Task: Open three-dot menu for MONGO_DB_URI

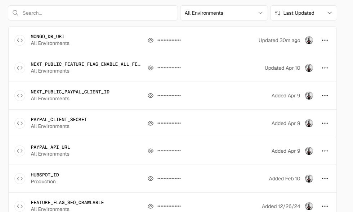Action: pos(325,40)
